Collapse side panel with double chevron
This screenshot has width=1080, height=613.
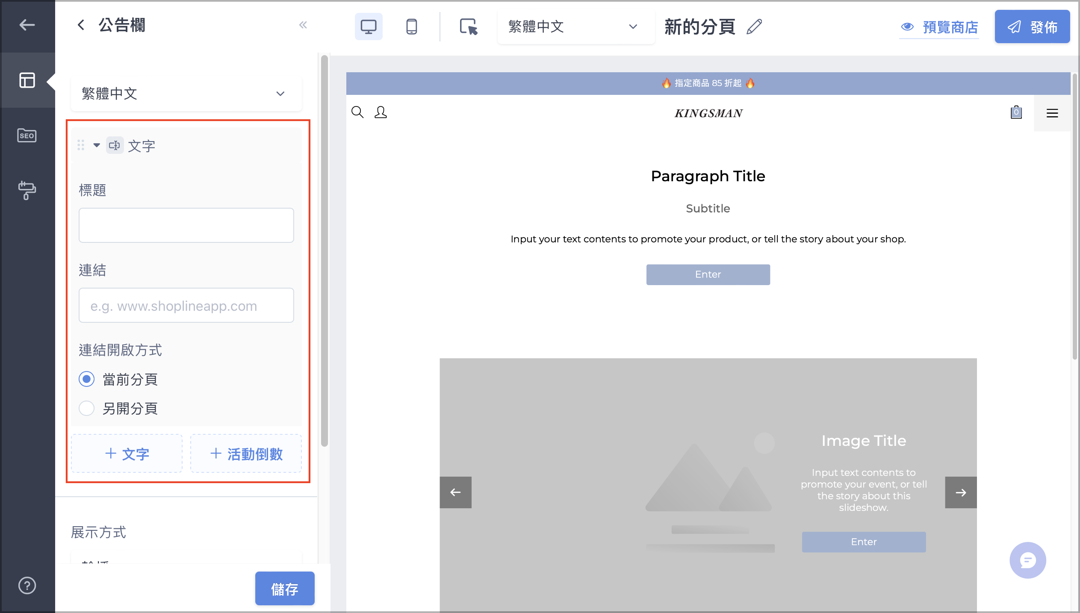[x=303, y=25]
